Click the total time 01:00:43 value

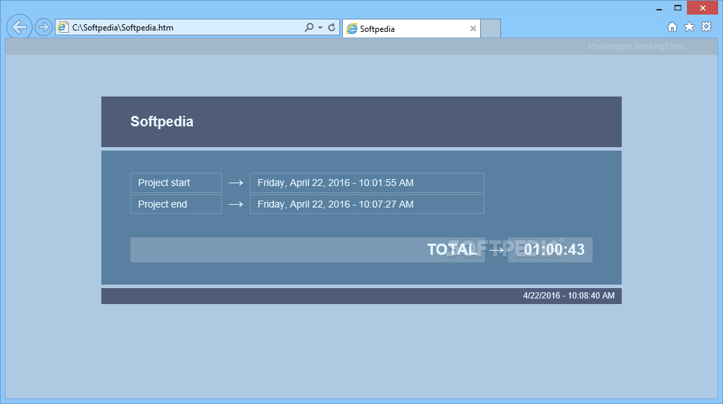pyautogui.click(x=554, y=249)
